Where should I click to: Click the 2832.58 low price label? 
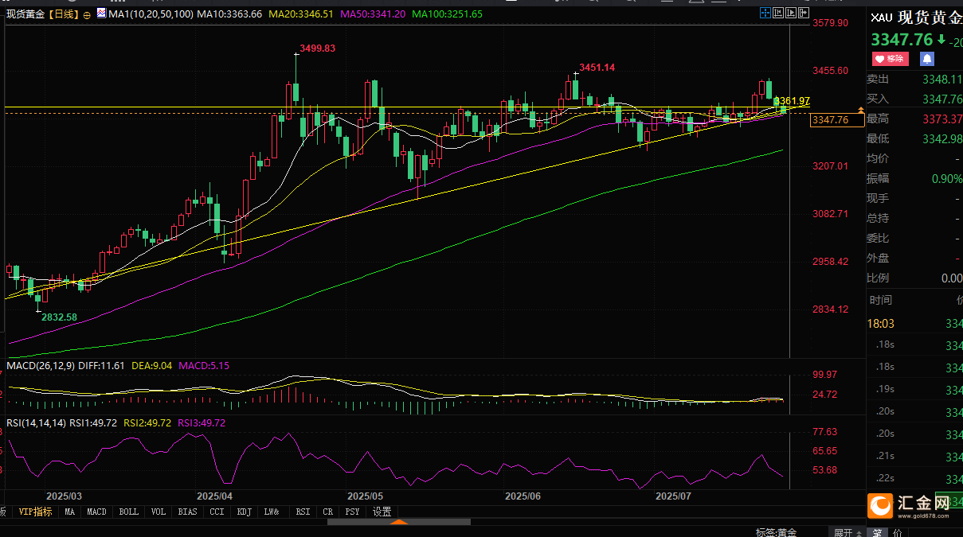(60, 317)
